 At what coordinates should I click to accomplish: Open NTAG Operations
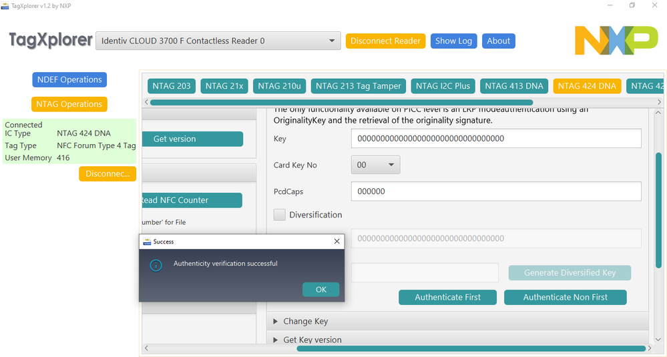coord(69,104)
